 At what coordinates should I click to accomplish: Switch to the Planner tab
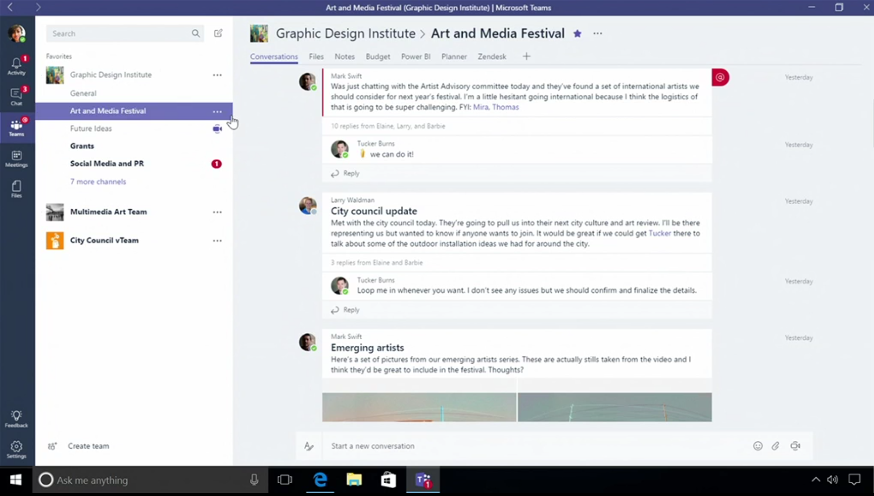point(454,57)
